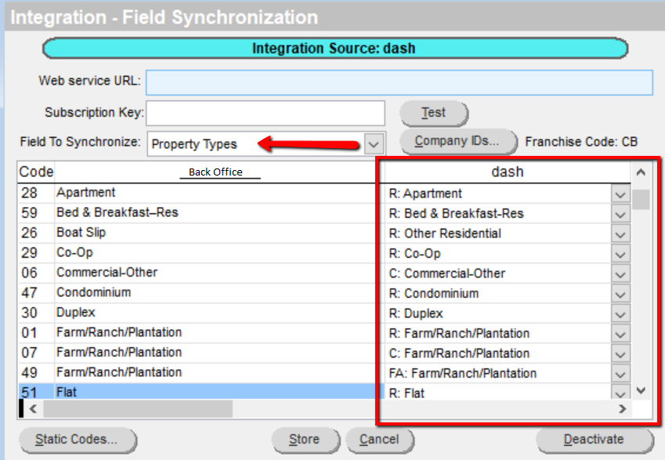Image resolution: width=665 pixels, height=460 pixels.
Task: Expand the dash dropdown for Flat
Action: coord(620,393)
